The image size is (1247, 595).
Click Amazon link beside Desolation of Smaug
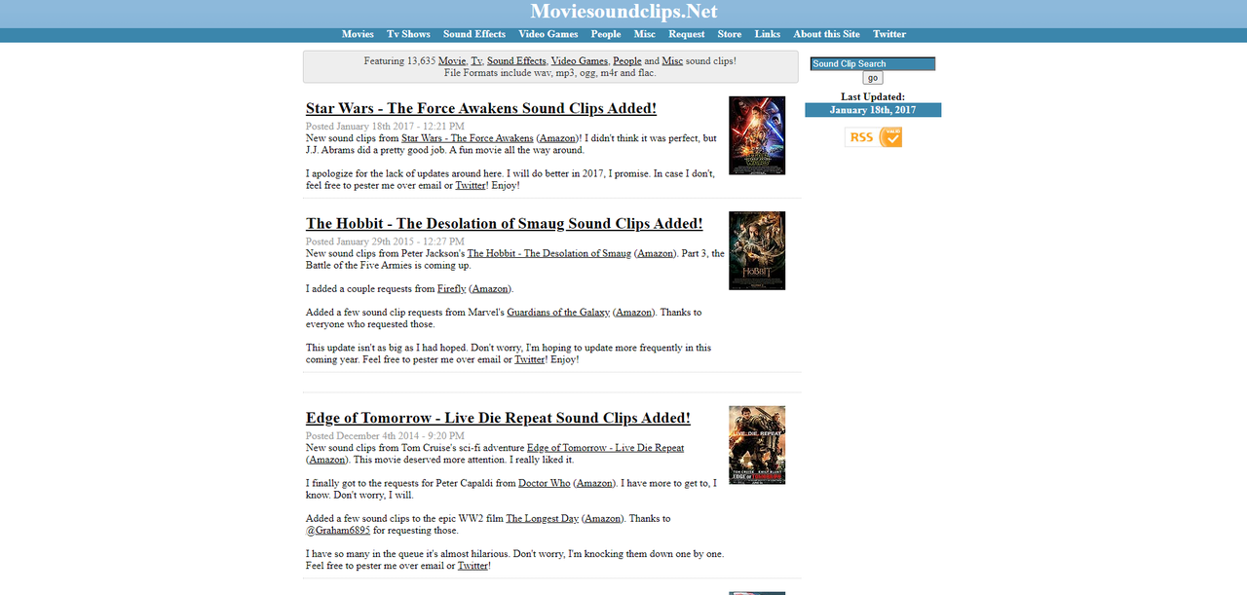click(x=656, y=253)
